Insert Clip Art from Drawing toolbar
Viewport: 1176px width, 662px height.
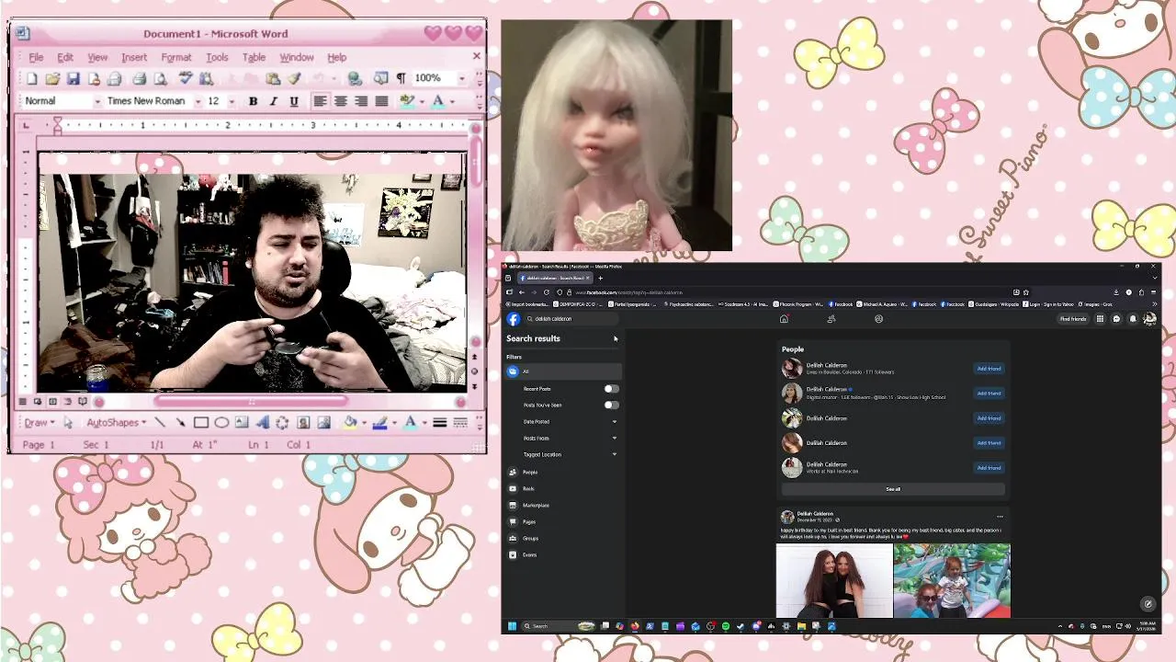[x=303, y=423]
